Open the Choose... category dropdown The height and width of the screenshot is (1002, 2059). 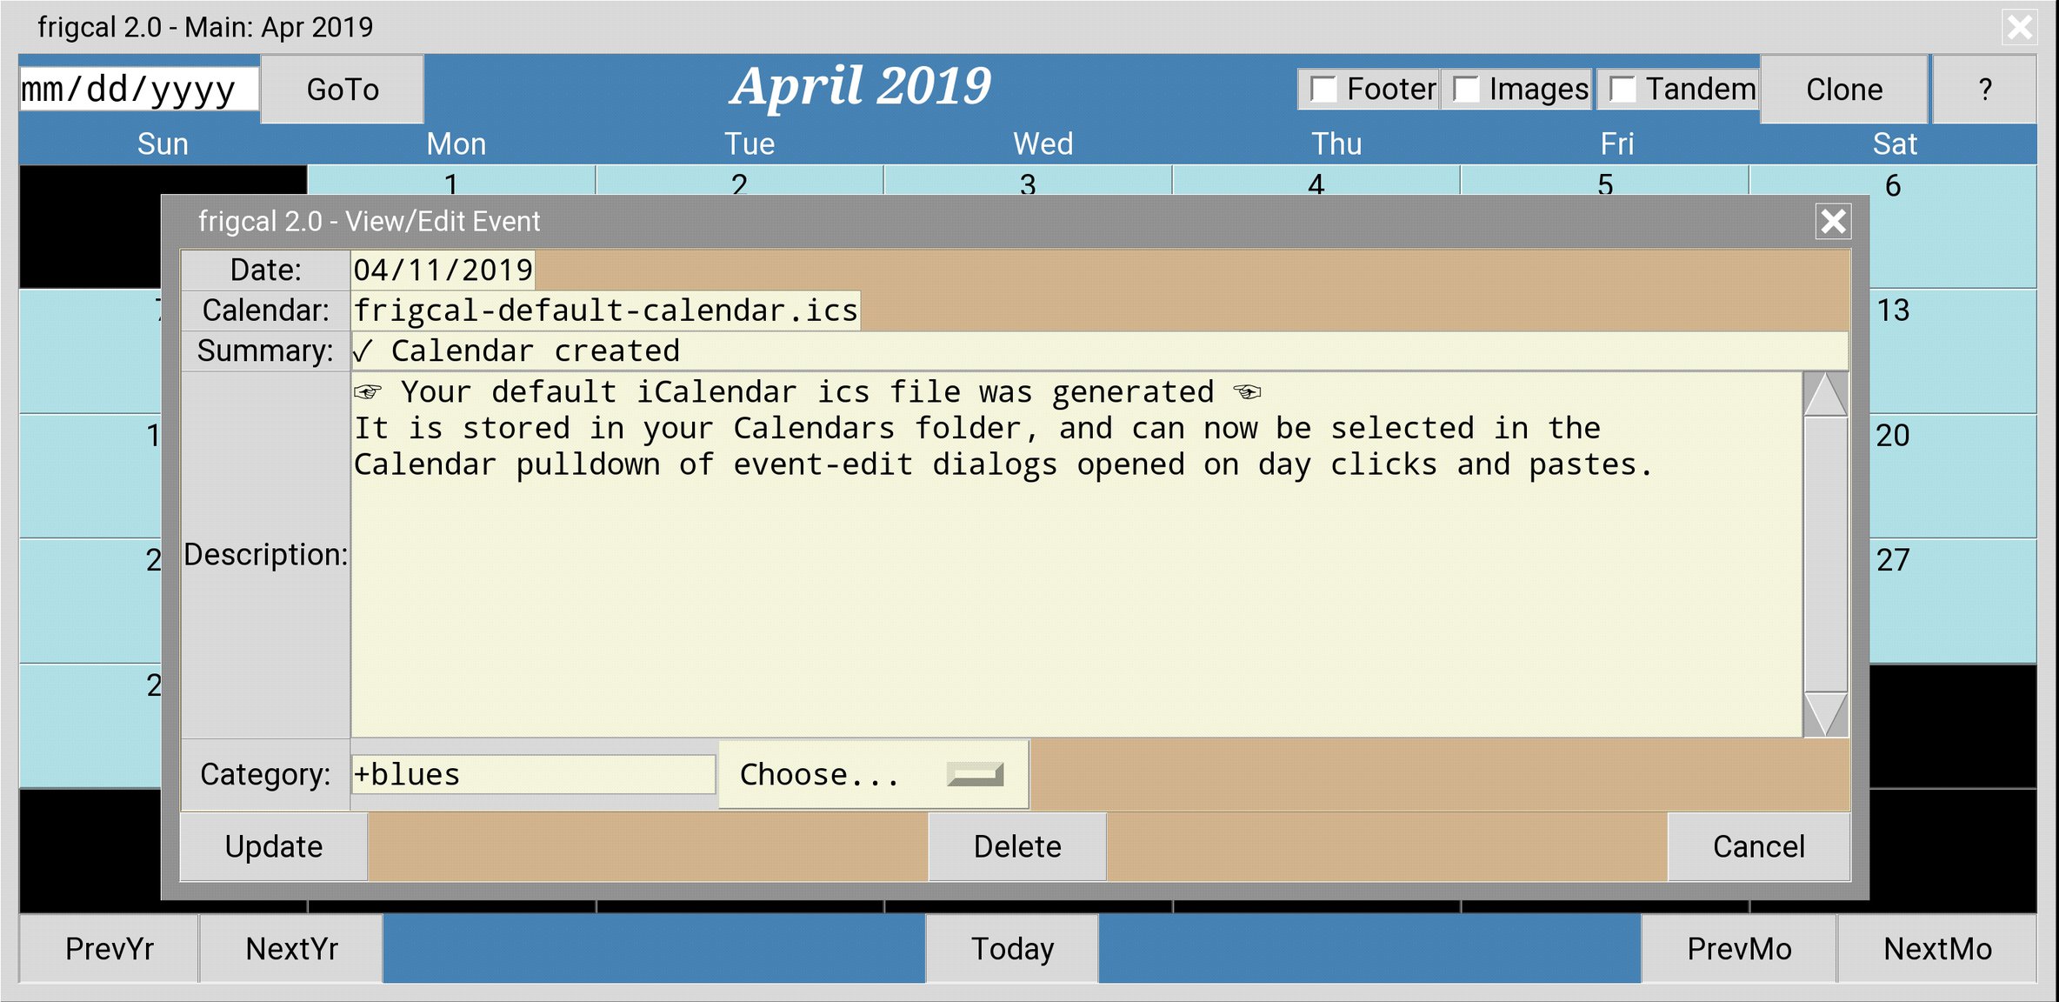tap(873, 774)
